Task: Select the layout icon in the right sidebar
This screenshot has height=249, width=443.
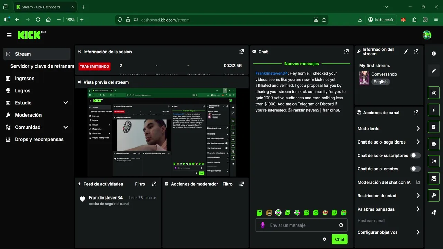Action: tap(434, 178)
